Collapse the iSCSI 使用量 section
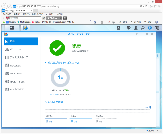This screenshot has height=134, width=163. coord(45,102)
